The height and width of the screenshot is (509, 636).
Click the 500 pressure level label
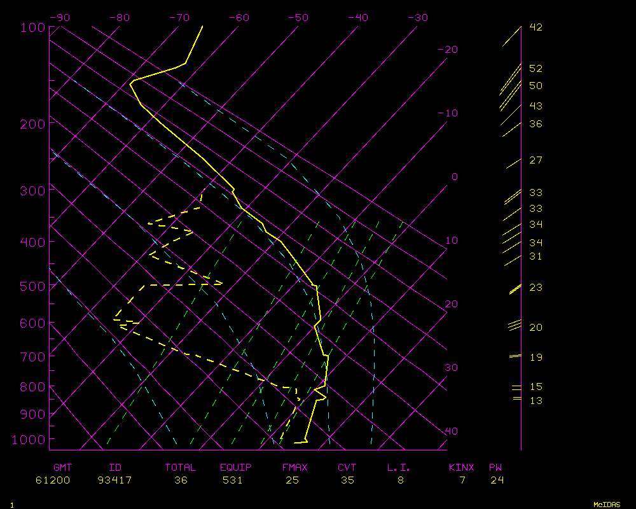(x=32, y=286)
